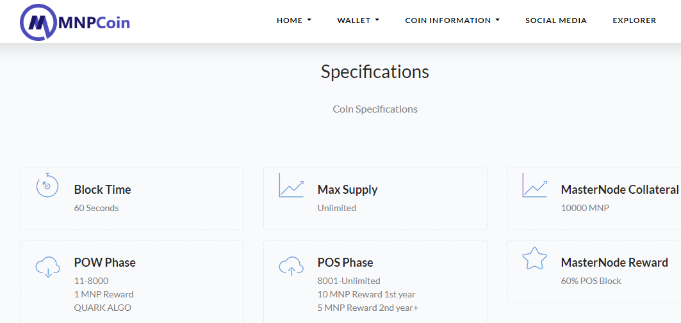Image resolution: width=681 pixels, height=323 pixels.
Task: Click the MasterNode Collateral heading
Action: (x=619, y=189)
